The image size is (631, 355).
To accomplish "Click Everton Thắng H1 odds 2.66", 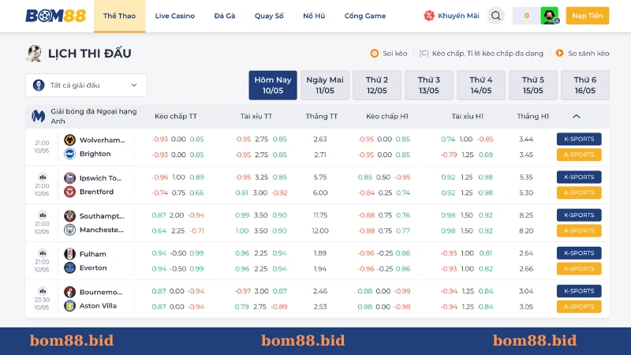I will click(526, 268).
